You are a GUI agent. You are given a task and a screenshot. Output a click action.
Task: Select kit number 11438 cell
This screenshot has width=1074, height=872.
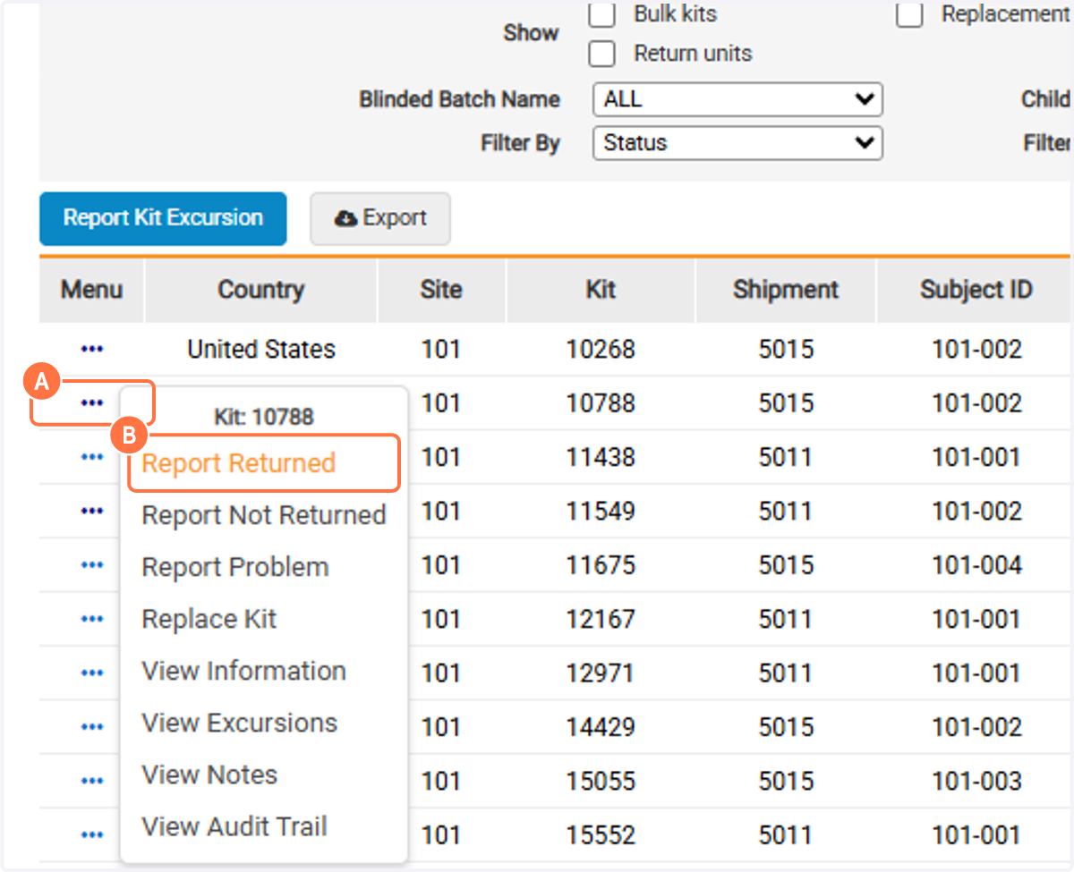click(x=601, y=457)
